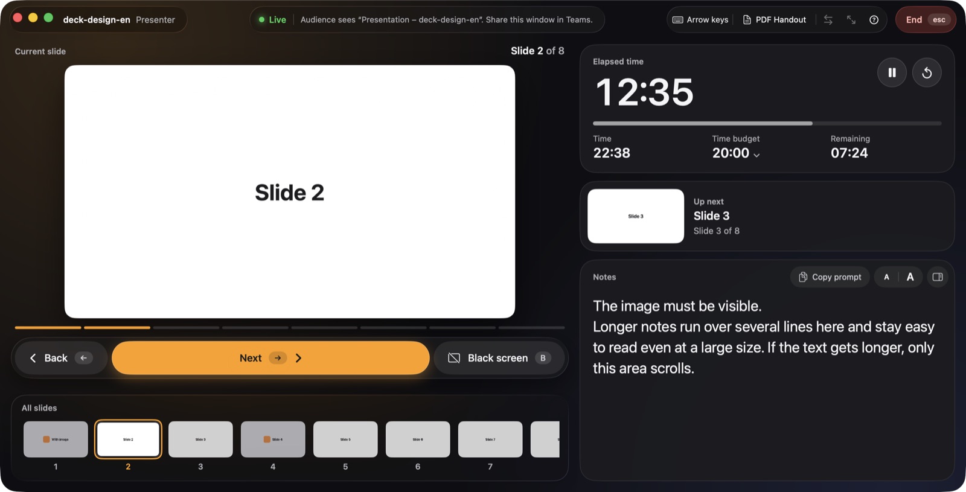The image size is (966, 492).
Task: Download the PDF Handout
Action: (775, 20)
